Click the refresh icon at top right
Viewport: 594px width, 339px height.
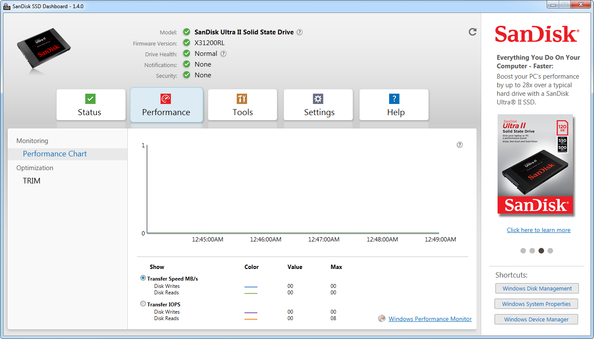pos(473,32)
